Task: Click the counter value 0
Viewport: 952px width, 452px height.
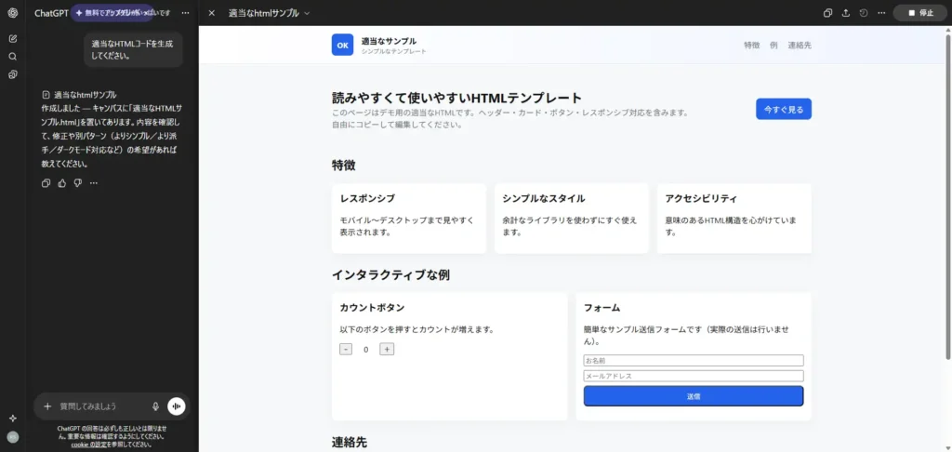Action: coord(365,350)
